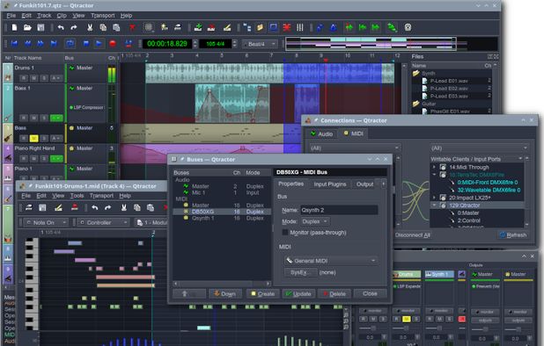
Task: Open the Beat/4 snap dropdown
Action: (x=260, y=44)
